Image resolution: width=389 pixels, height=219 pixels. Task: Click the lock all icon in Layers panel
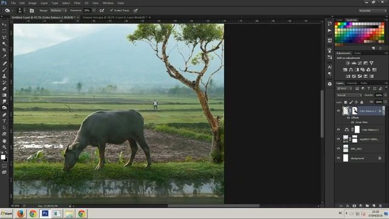click(x=362, y=102)
